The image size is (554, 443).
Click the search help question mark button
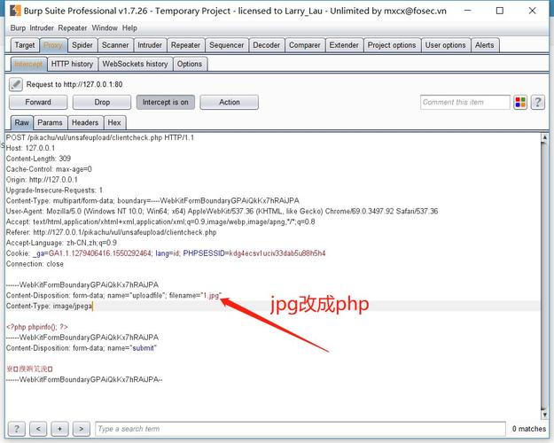pyautogui.click(x=16, y=429)
